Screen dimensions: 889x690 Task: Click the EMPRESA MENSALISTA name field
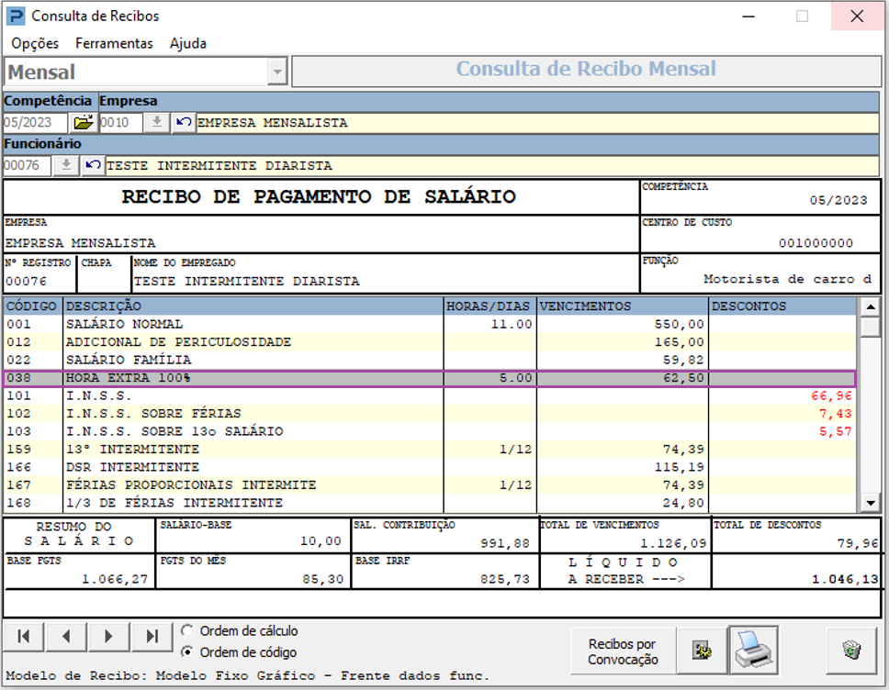pos(537,122)
